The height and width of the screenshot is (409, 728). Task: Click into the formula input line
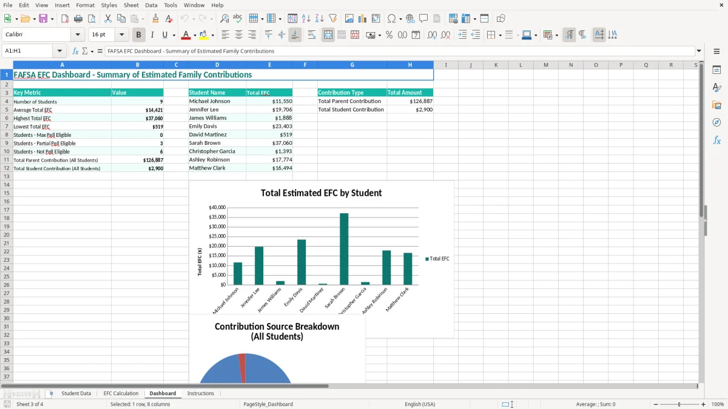pos(399,52)
